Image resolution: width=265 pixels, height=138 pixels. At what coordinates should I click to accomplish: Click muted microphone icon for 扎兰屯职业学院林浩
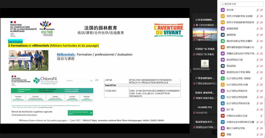pyautogui.click(x=258, y=91)
